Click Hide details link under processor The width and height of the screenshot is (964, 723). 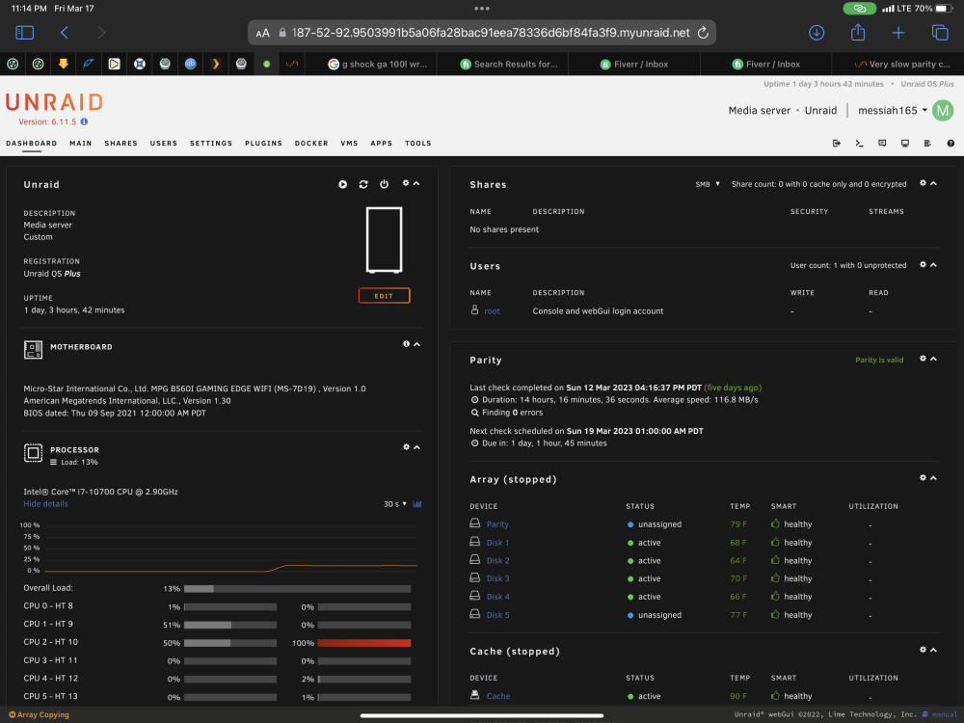(x=45, y=503)
